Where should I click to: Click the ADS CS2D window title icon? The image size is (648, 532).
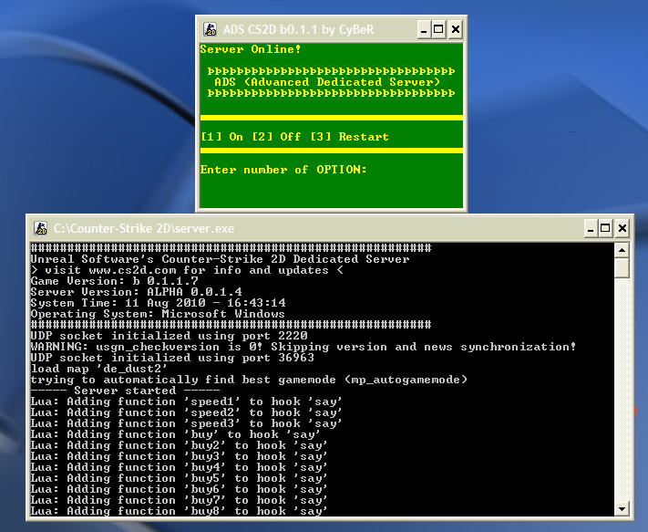click(x=210, y=29)
